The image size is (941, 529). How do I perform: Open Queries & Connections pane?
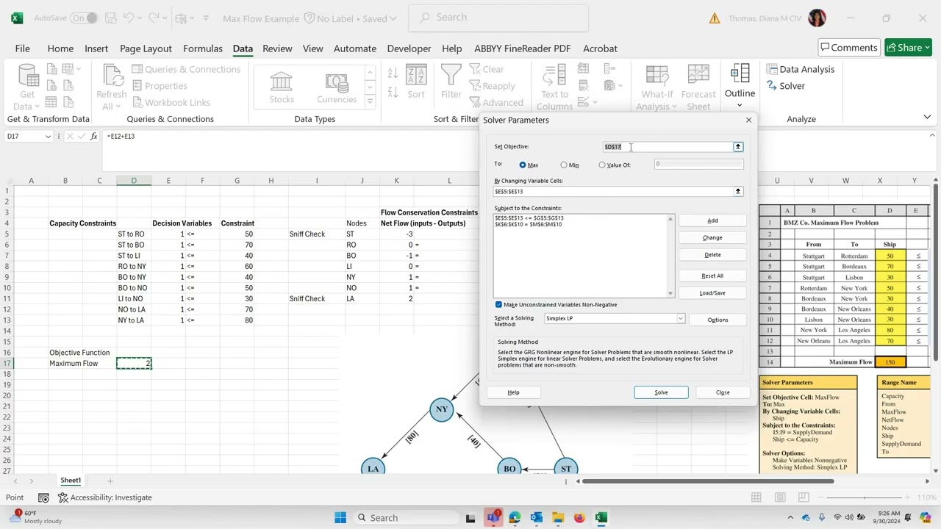coord(186,69)
